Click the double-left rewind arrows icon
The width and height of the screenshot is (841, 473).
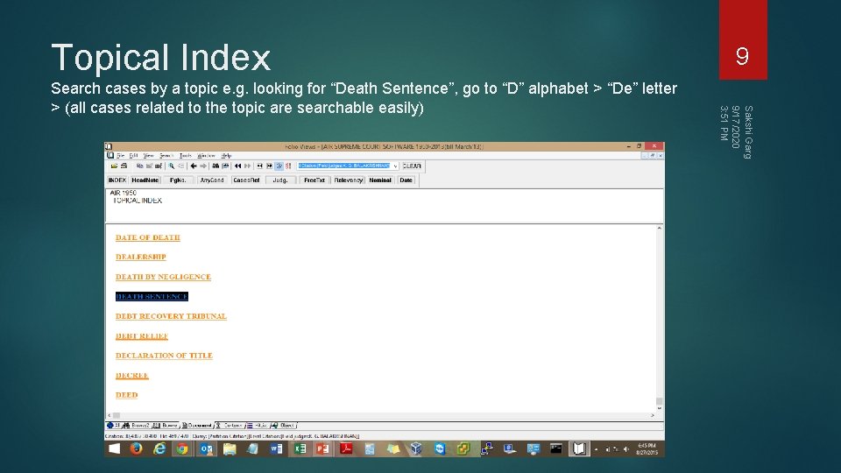tap(237, 166)
